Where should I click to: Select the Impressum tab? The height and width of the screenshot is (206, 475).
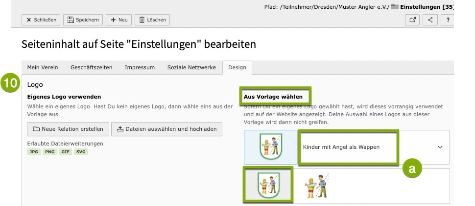coord(140,67)
